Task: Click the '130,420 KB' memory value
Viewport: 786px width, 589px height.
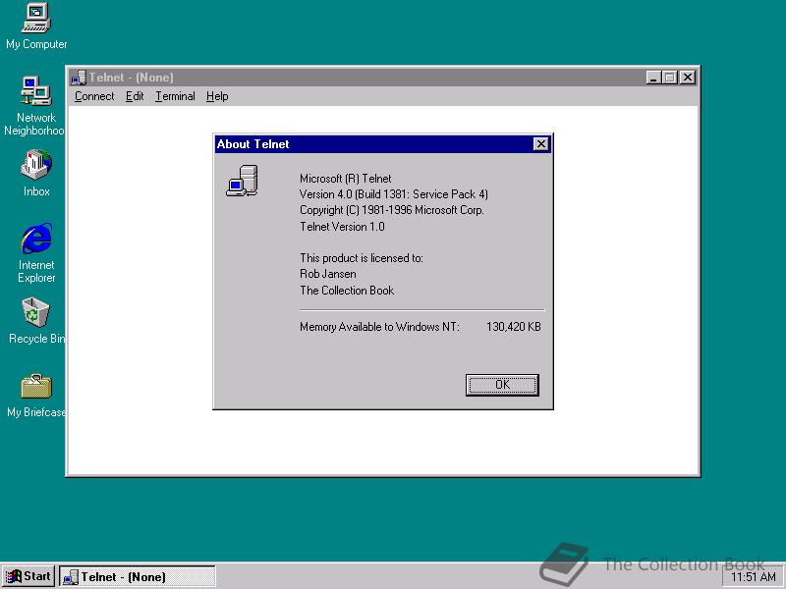Action: 513,327
